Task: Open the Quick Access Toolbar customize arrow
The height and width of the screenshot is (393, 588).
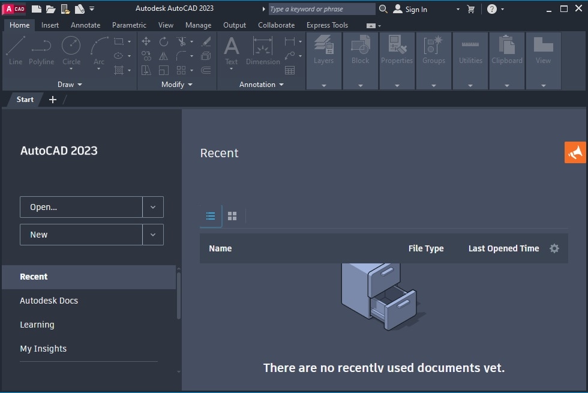Action: click(92, 8)
